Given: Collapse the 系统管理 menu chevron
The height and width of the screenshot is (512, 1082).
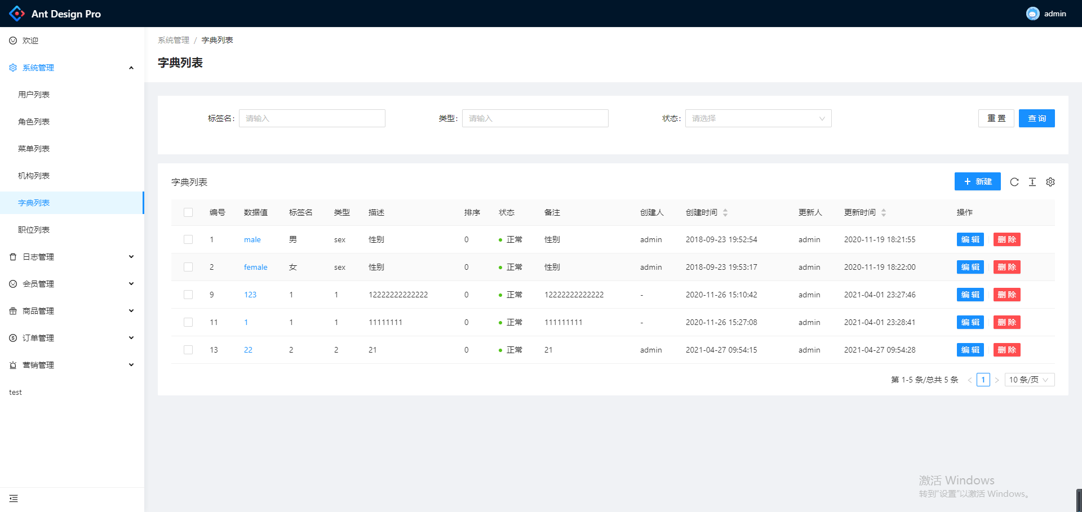Looking at the screenshot, I should (x=131, y=68).
